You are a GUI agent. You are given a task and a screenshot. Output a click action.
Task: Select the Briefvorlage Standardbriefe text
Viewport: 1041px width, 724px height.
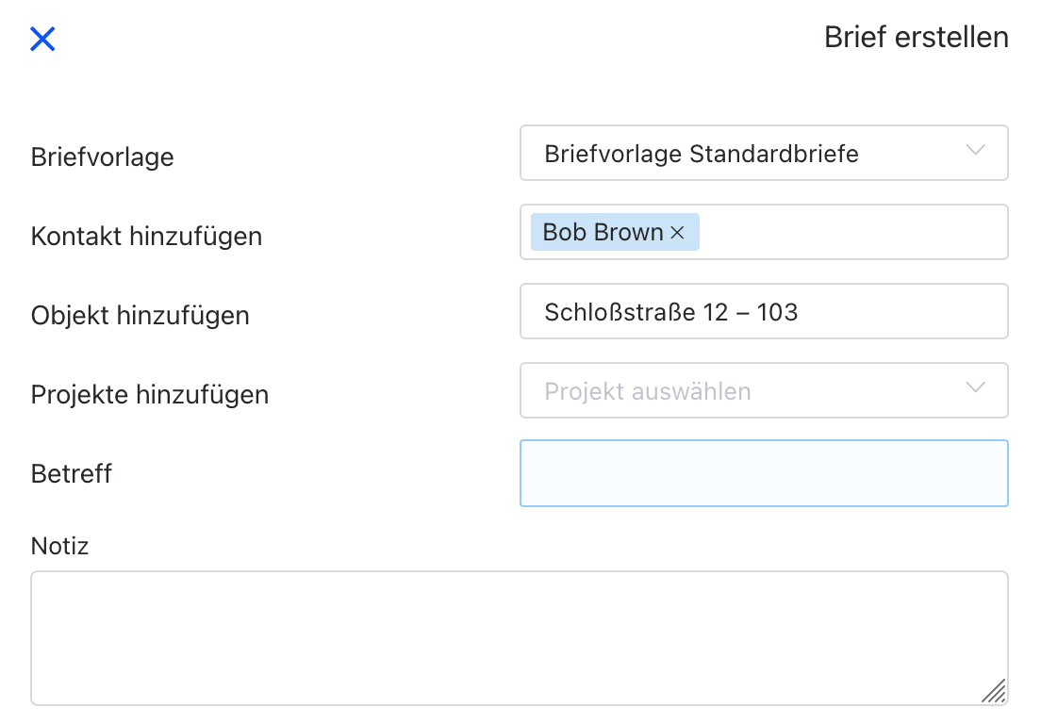(702, 154)
